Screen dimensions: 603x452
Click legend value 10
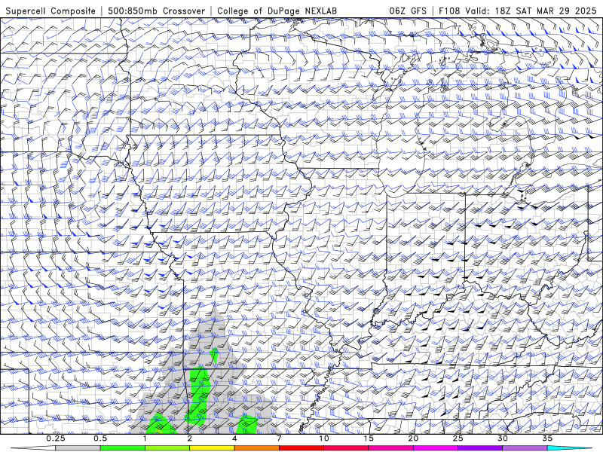click(x=324, y=438)
